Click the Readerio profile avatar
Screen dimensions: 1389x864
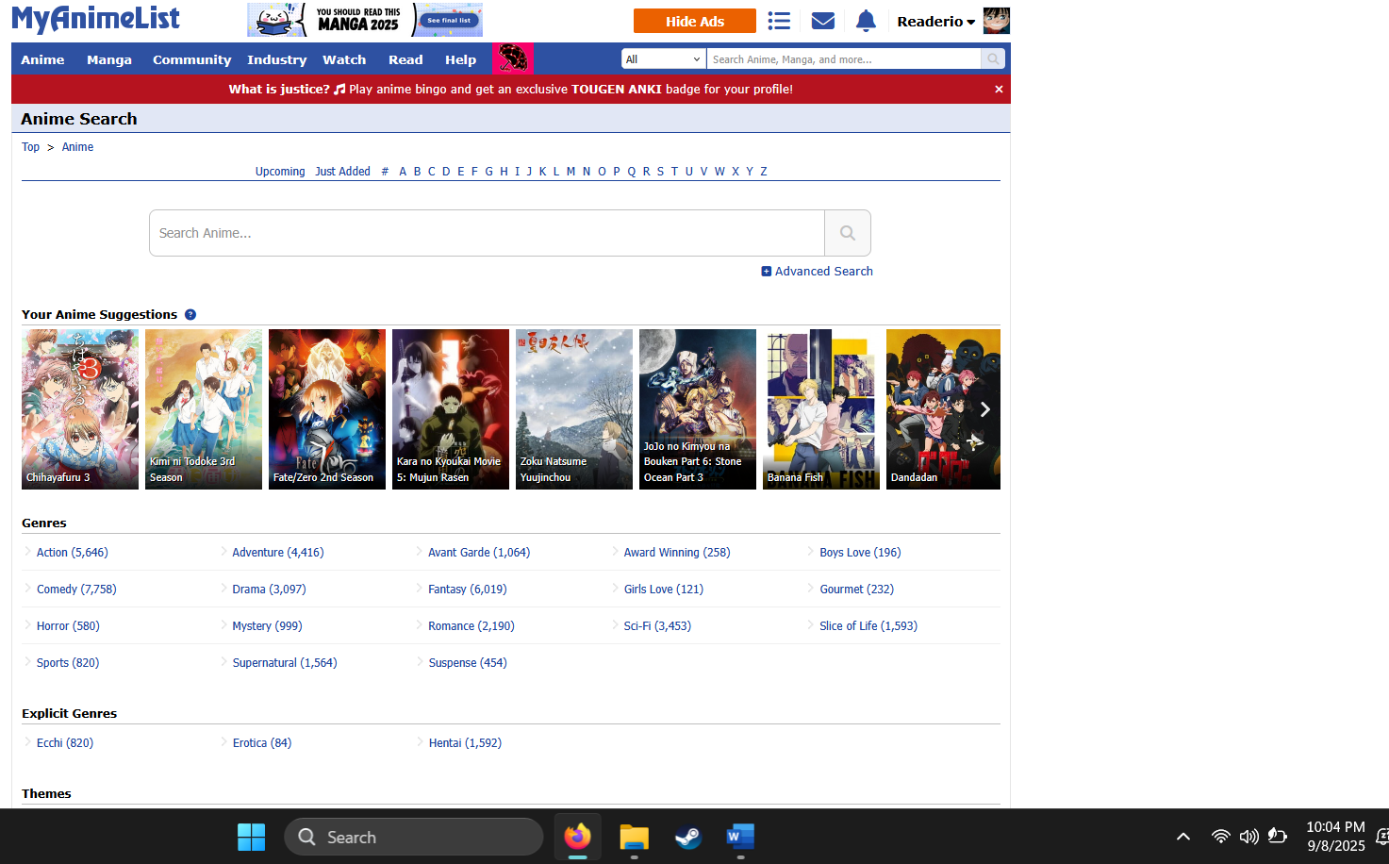(x=996, y=21)
